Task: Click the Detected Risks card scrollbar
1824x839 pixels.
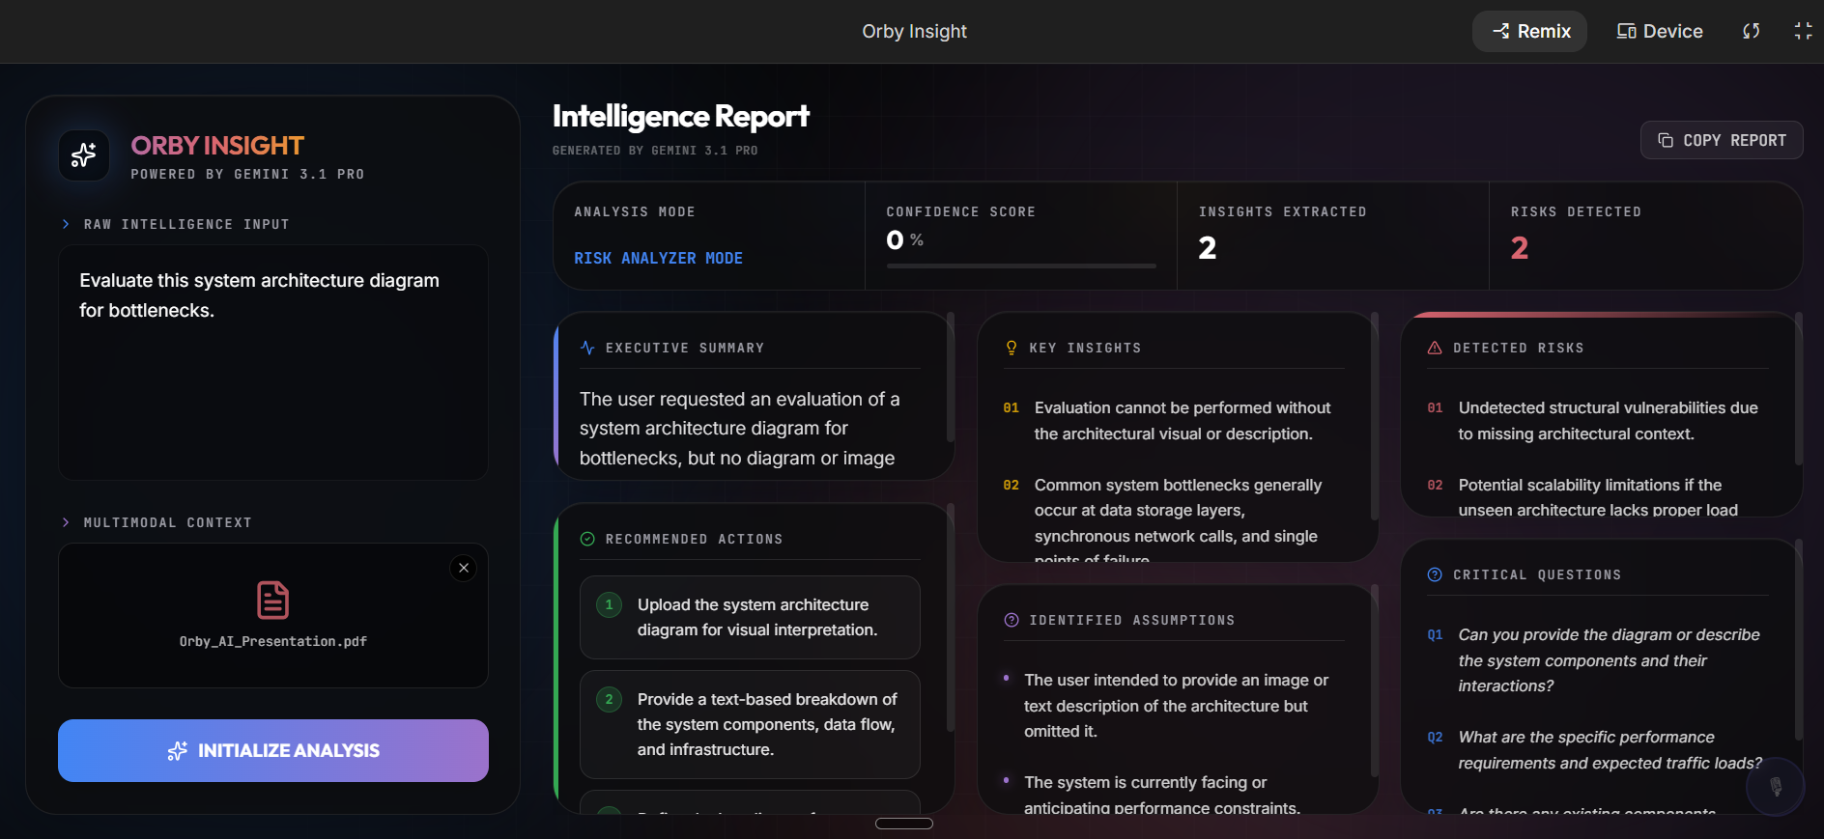Action: pyautogui.click(x=1798, y=388)
